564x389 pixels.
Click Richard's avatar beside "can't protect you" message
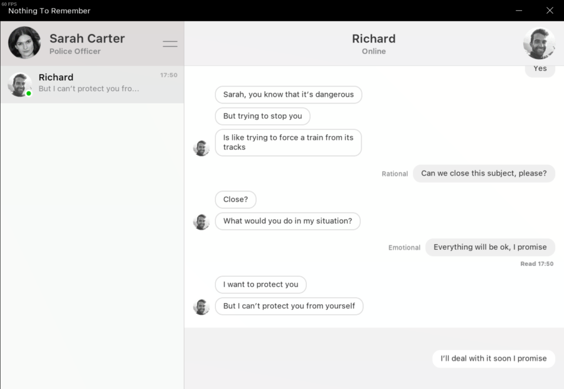[x=202, y=307]
